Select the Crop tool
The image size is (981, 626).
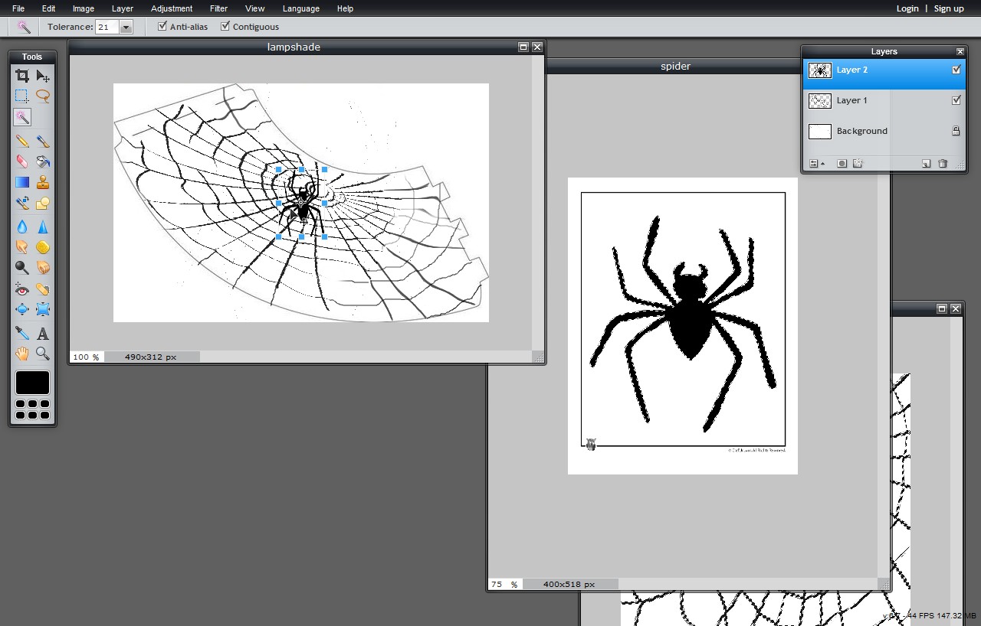(22, 75)
